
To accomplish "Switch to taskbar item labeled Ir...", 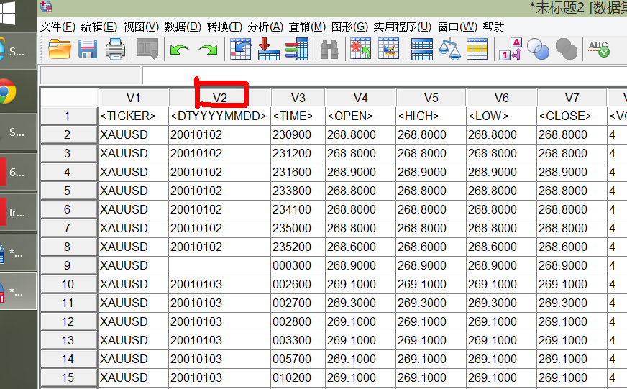I will point(18,212).
